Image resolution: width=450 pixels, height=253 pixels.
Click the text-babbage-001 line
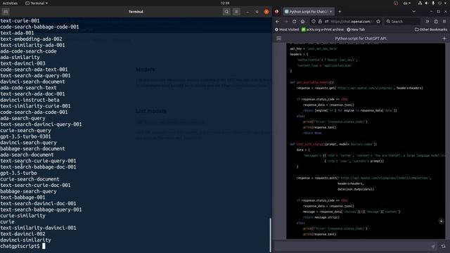click(22, 197)
